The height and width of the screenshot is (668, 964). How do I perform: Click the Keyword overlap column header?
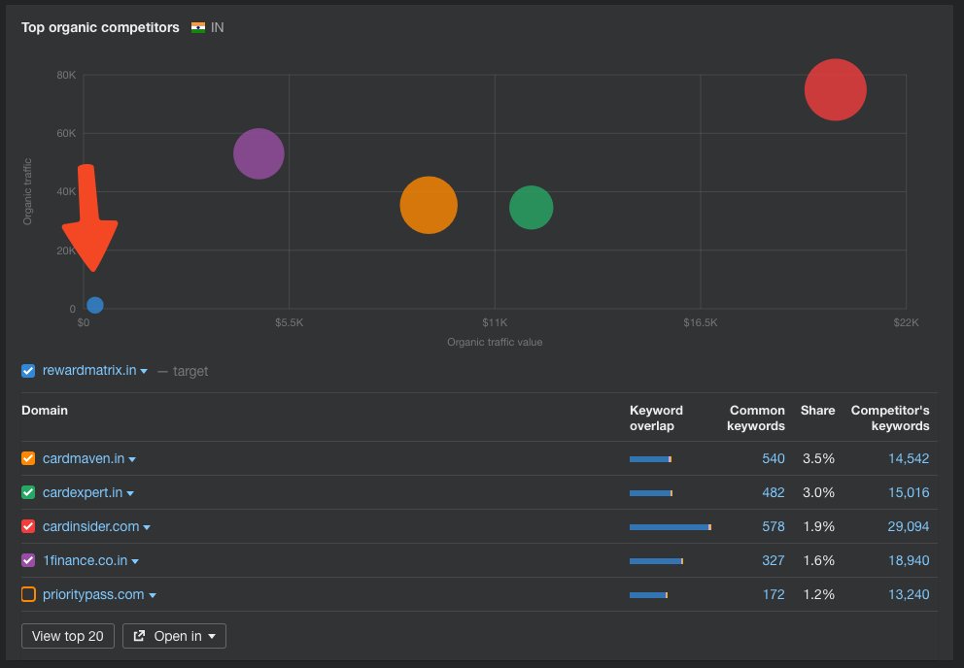pos(656,417)
